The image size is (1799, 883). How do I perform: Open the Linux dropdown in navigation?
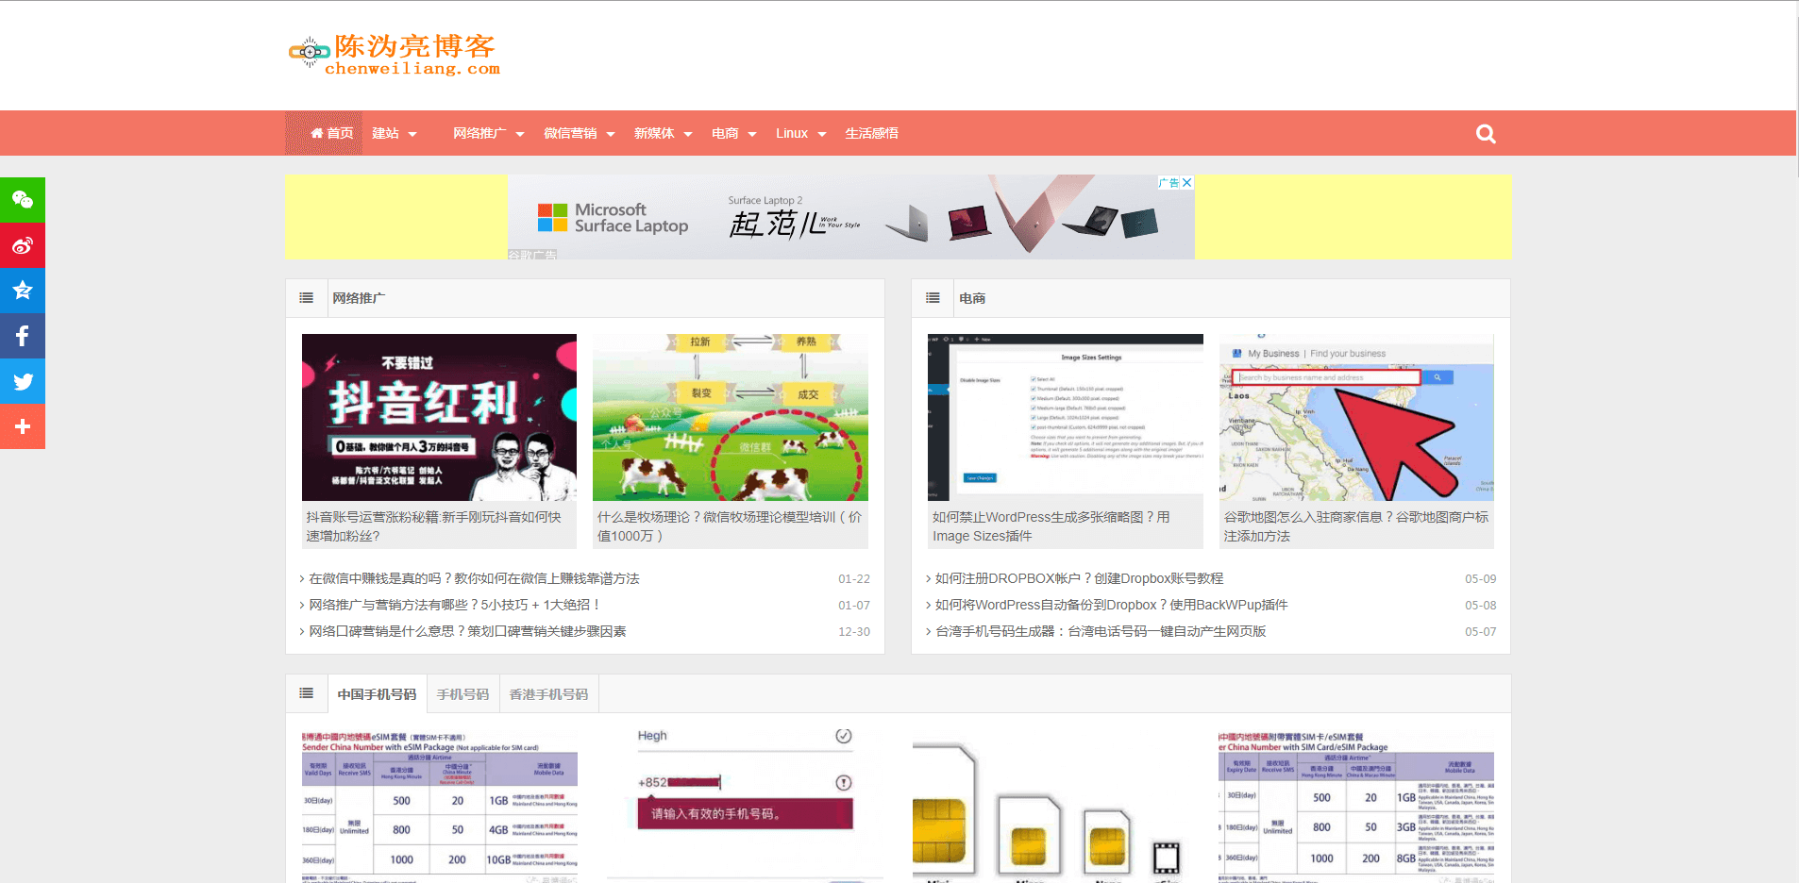(794, 133)
